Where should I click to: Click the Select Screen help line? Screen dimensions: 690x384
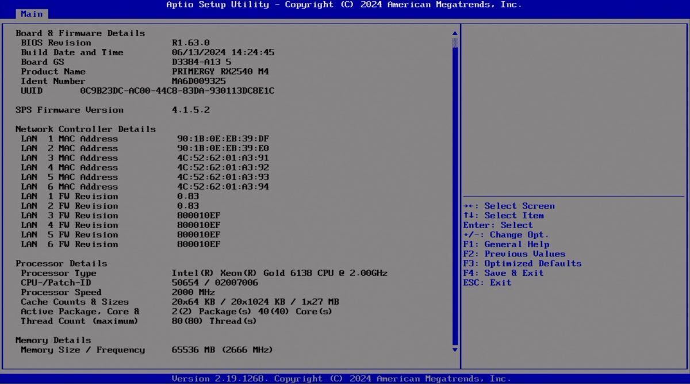tap(509, 206)
